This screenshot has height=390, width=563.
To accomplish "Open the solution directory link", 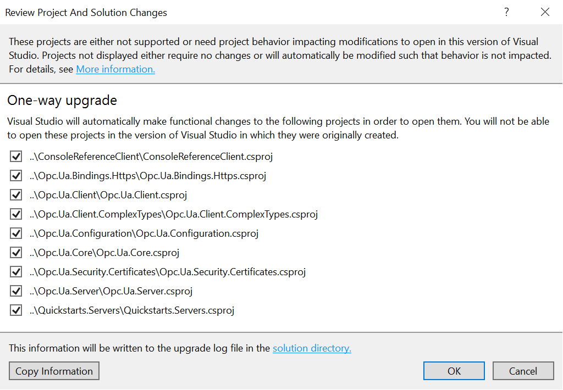I will (x=312, y=348).
